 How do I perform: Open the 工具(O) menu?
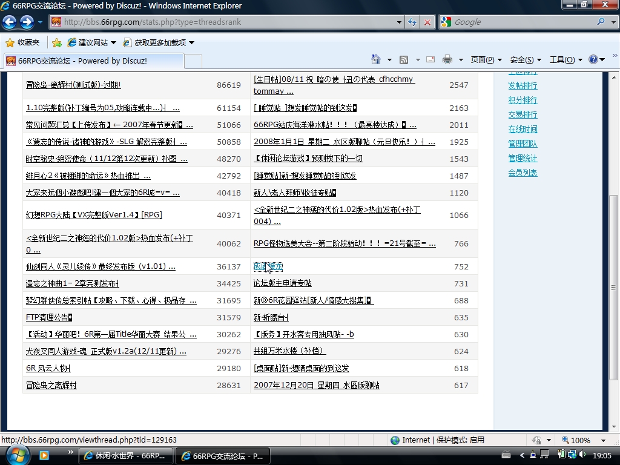[x=566, y=60]
